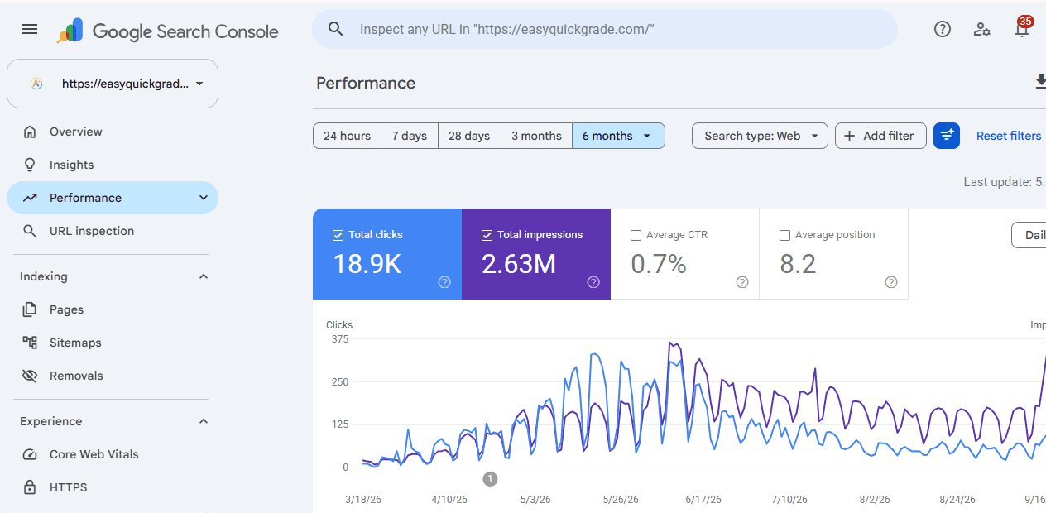Enable the Average CTR checkbox
1046x513 pixels.
coord(636,235)
